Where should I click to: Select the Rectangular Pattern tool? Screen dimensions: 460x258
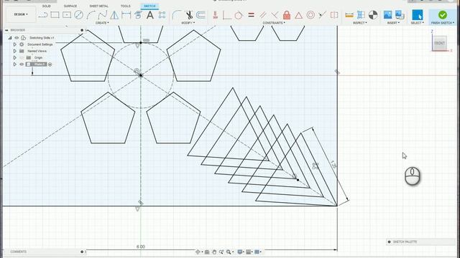click(162, 15)
